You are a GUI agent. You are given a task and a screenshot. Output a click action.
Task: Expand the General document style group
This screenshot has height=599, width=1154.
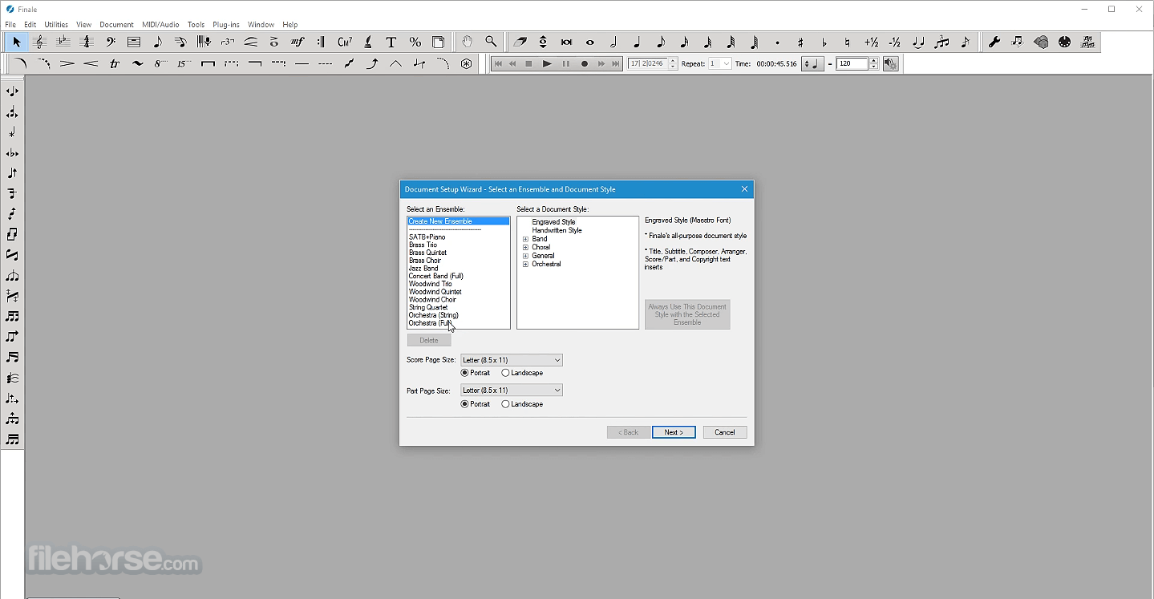526,256
